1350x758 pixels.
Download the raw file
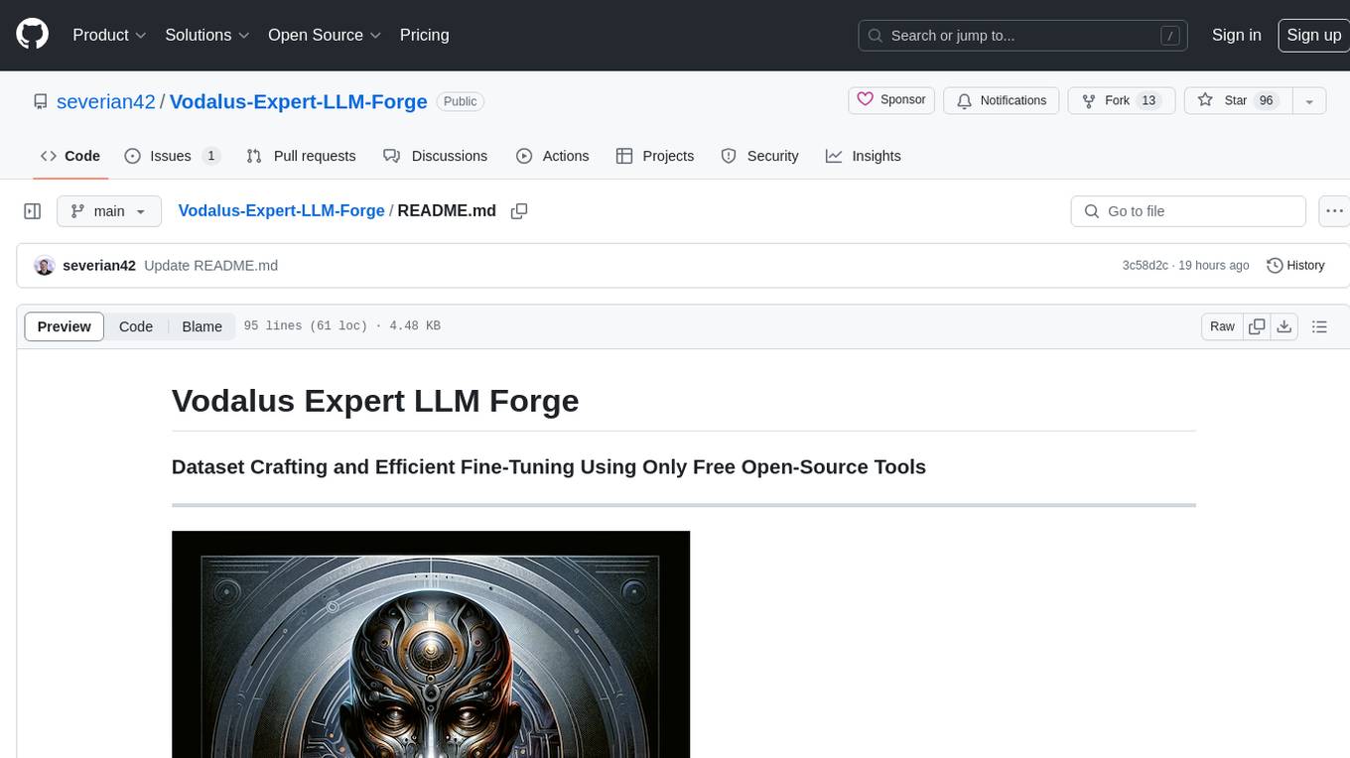pos(1283,326)
